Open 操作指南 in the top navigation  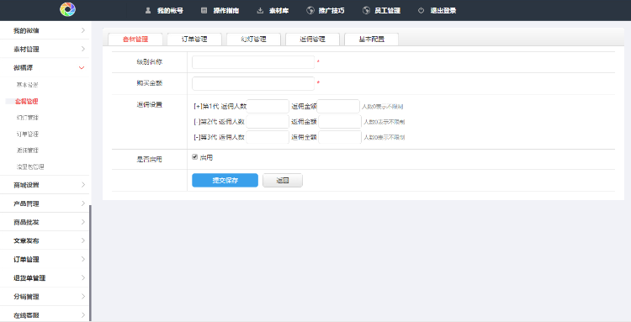point(226,10)
